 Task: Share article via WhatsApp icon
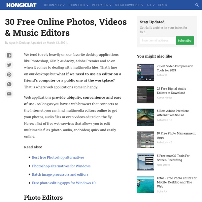[x=9, y=84]
